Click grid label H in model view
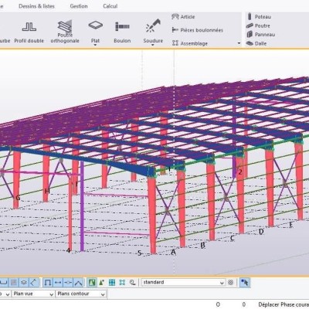The width and height of the screenshot is (309, 309). [47, 191]
